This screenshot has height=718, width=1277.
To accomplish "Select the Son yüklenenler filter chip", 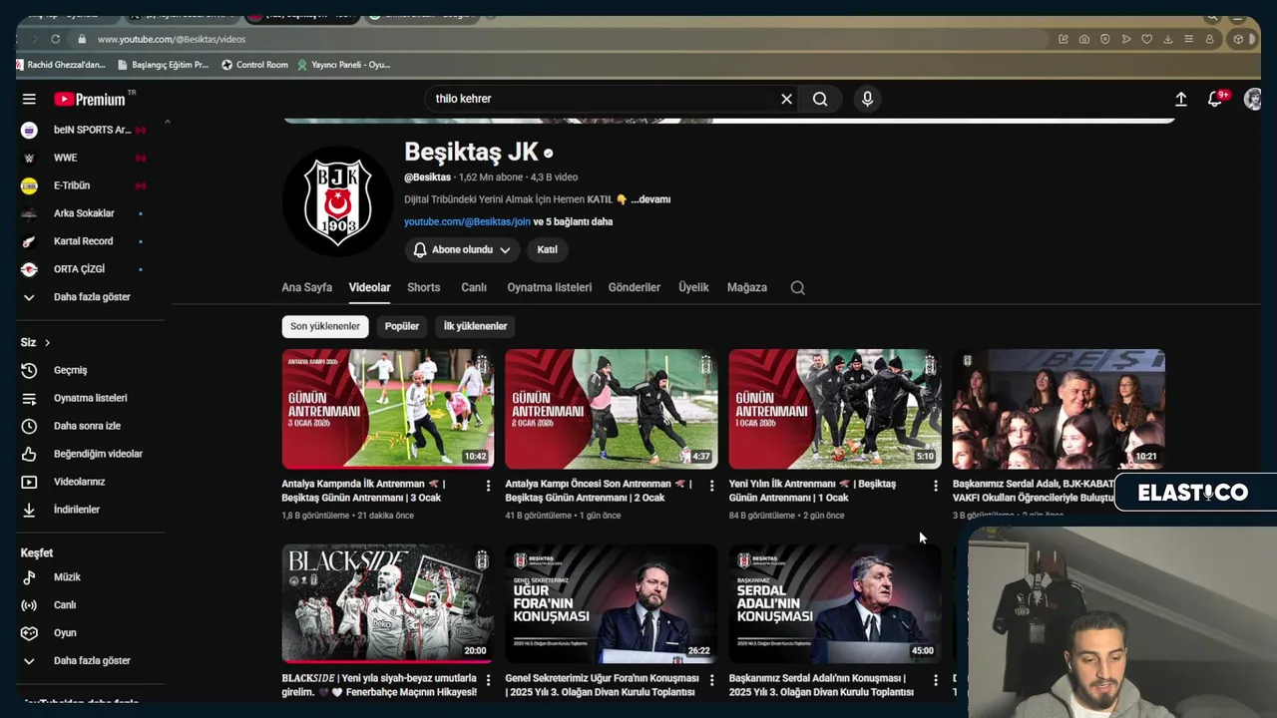I will [x=325, y=326].
